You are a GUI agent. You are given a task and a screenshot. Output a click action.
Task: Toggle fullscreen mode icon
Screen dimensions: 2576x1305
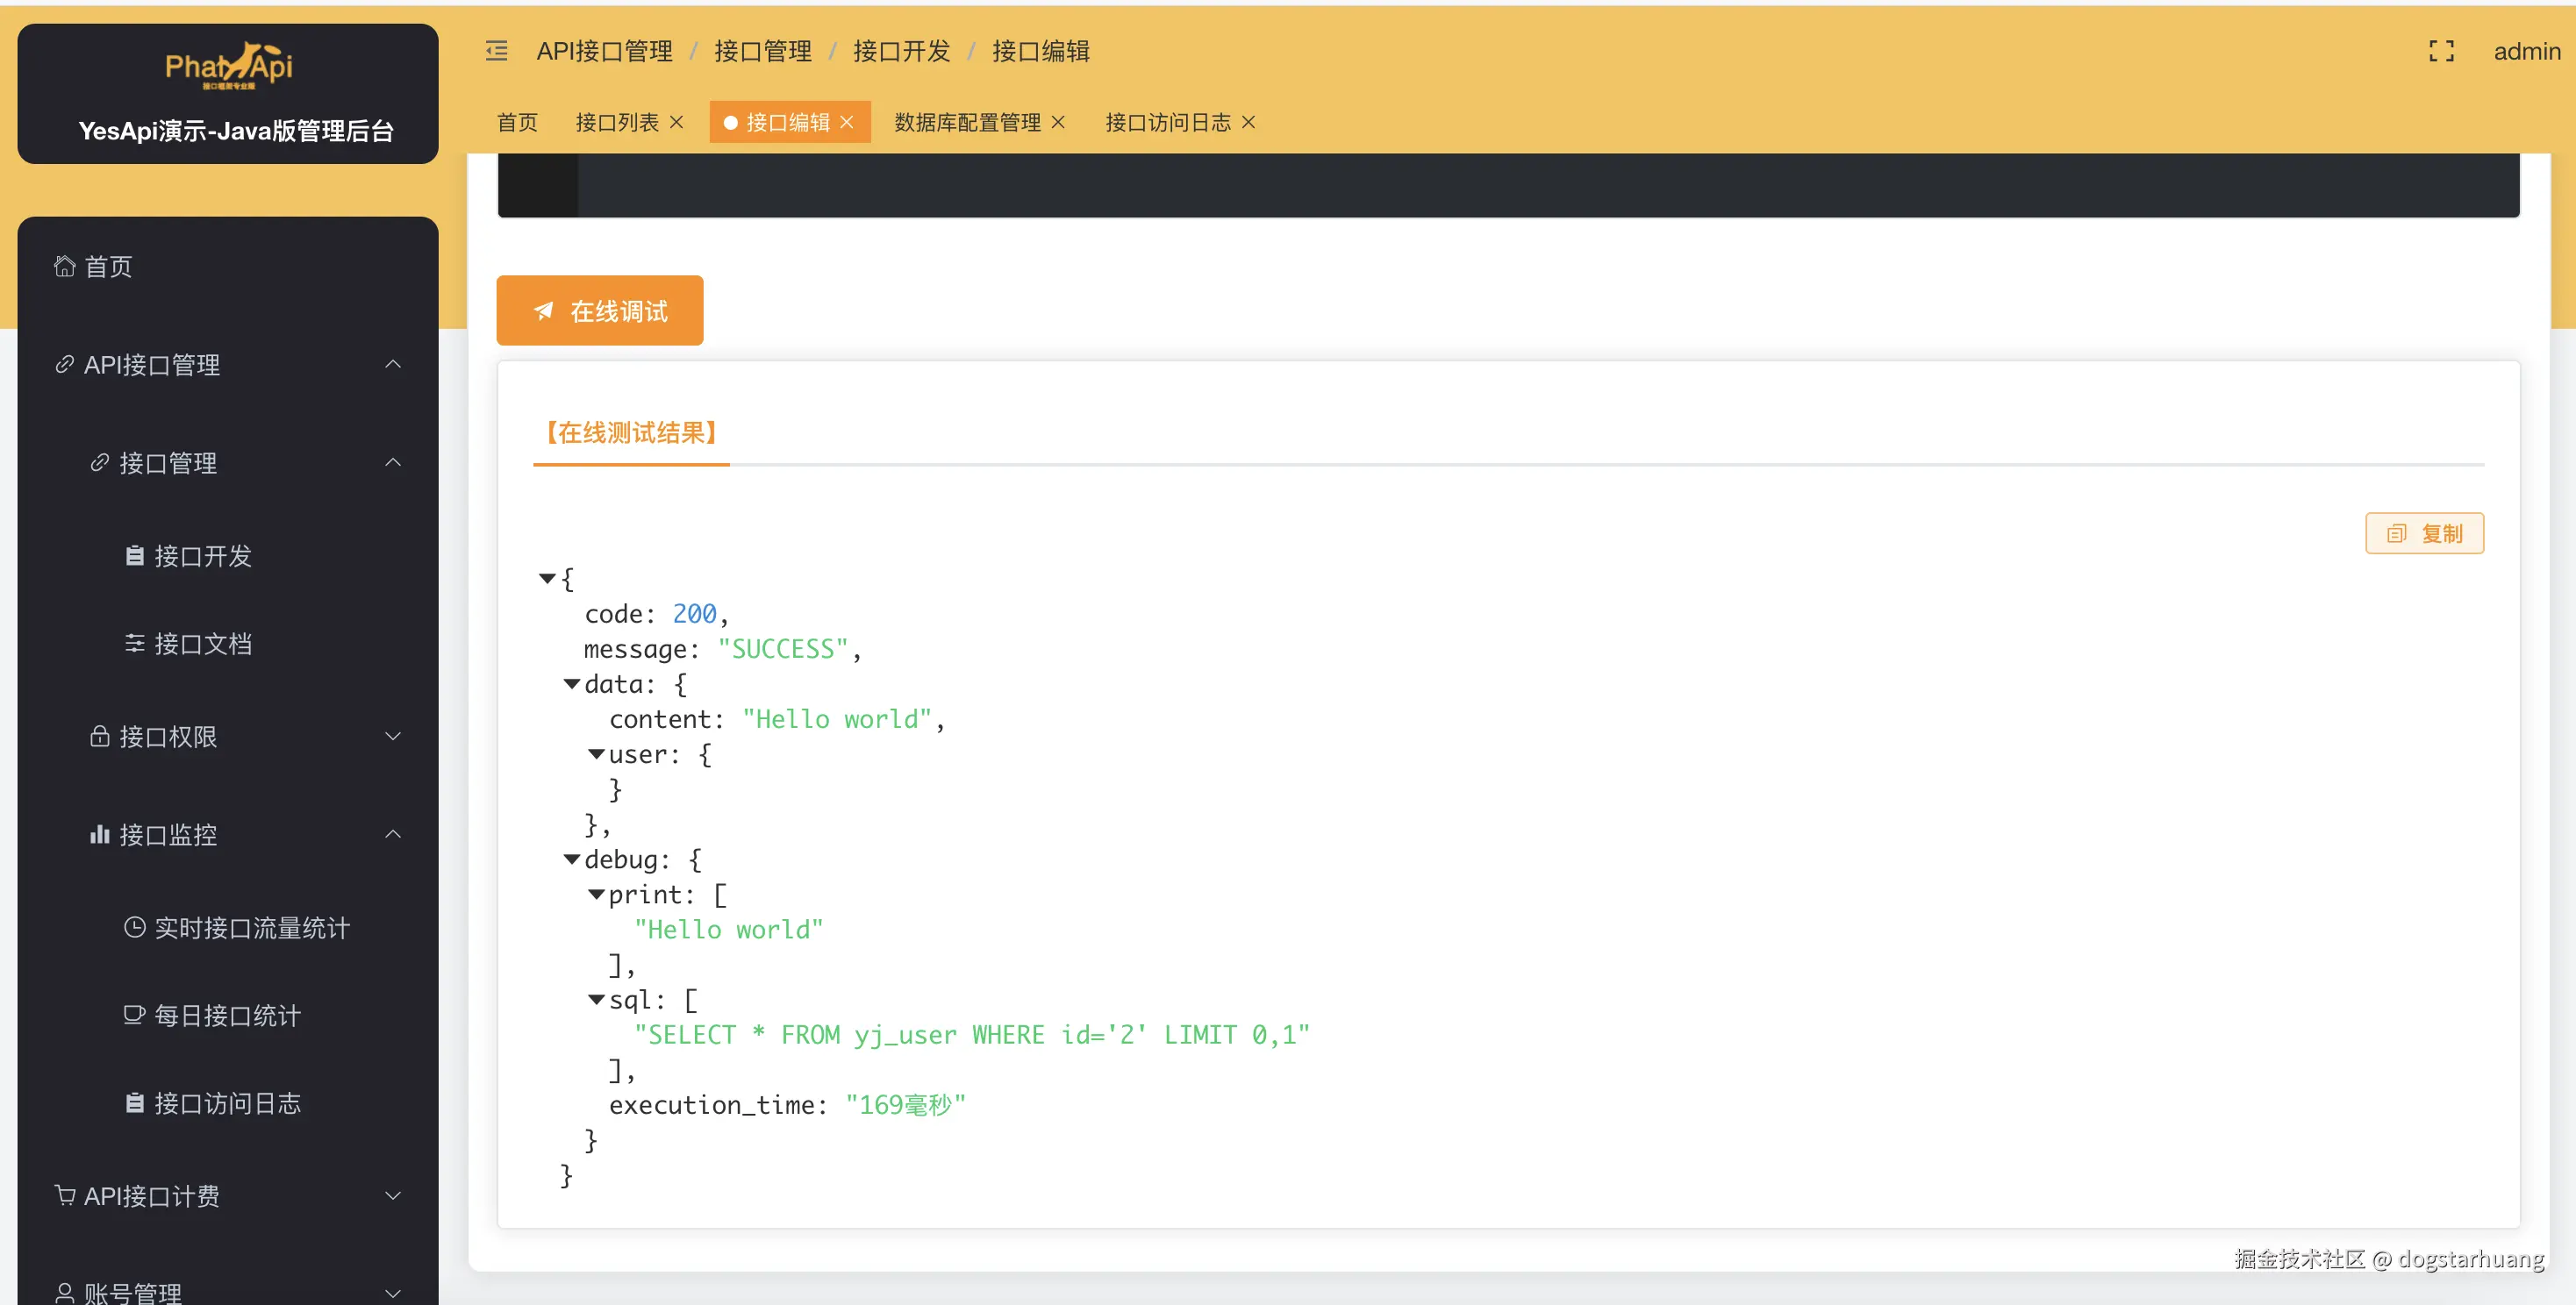(x=2441, y=51)
